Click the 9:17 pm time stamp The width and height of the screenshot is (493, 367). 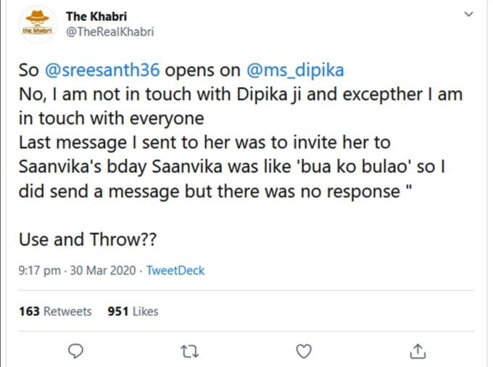pyautogui.click(x=40, y=271)
